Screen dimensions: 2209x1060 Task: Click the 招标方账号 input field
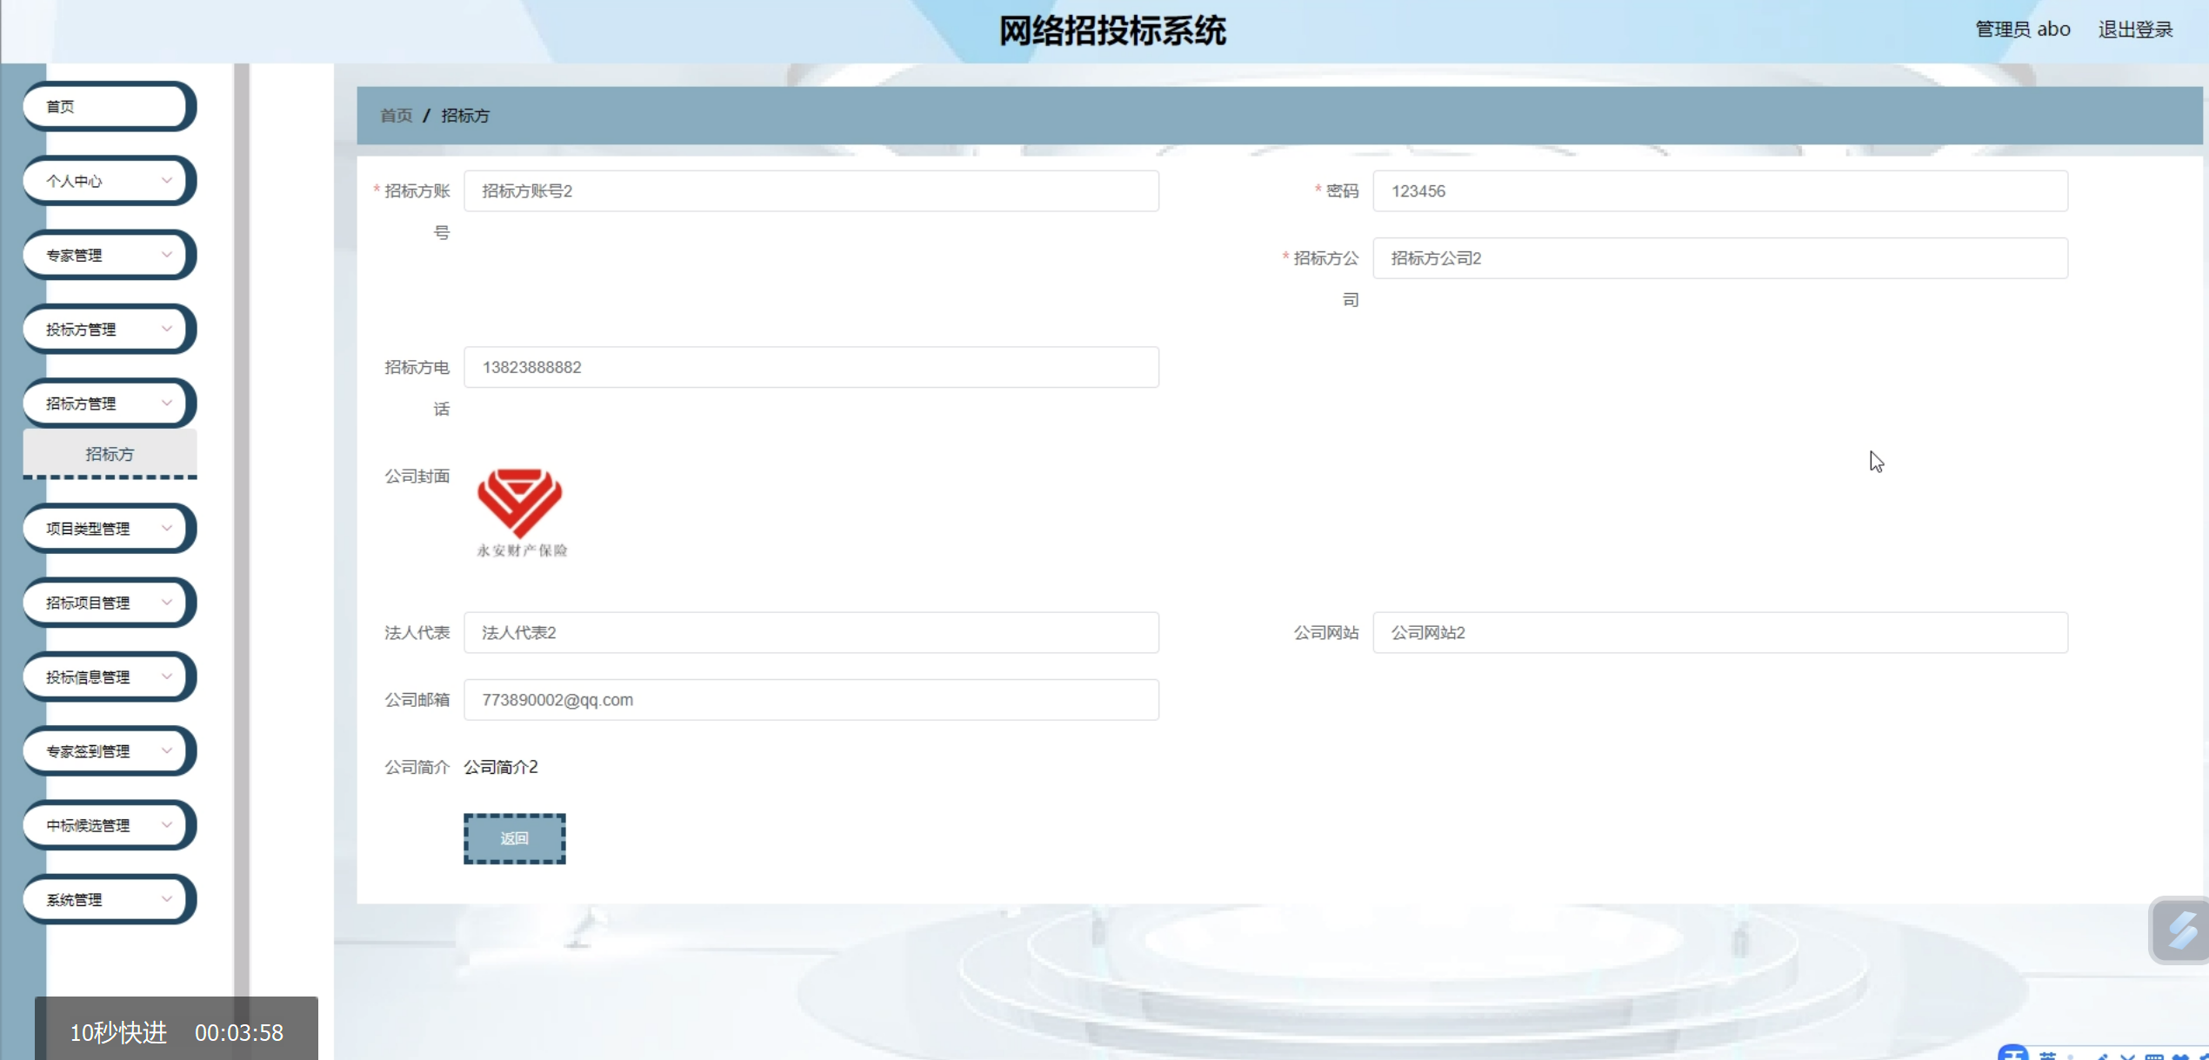[x=811, y=190]
